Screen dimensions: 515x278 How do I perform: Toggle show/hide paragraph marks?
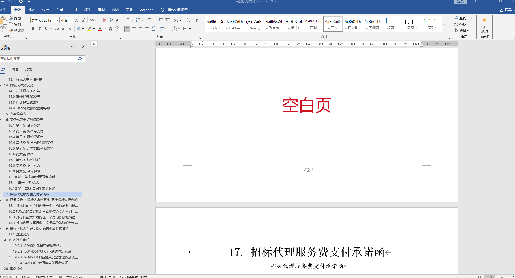pos(197,20)
